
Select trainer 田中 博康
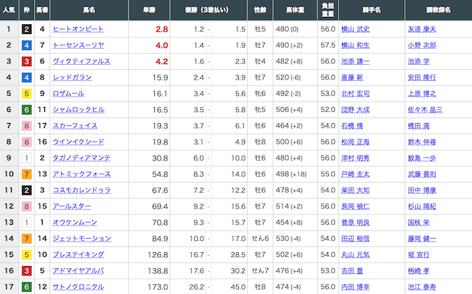coord(422,190)
